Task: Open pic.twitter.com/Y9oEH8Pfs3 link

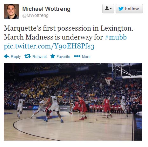Action: pyautogui.click(x=49, y=46)
